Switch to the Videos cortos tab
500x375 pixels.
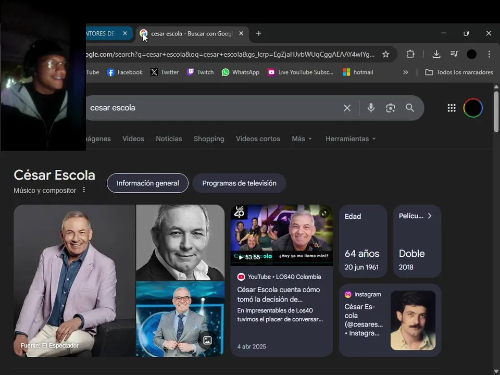[258, 139]
